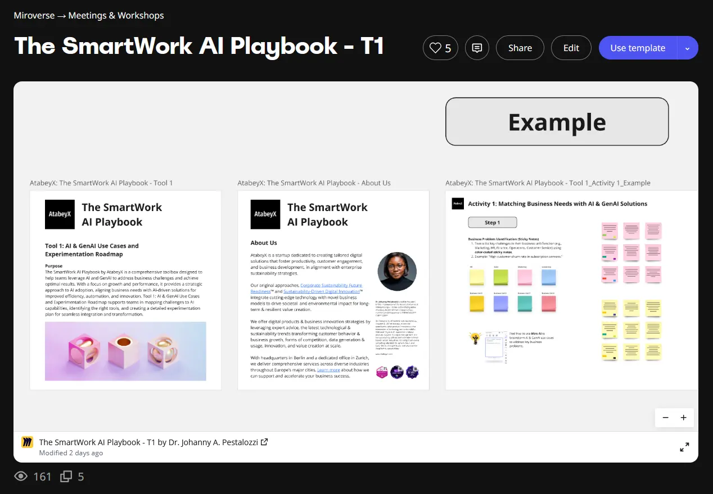Open the board title link by Dr. Pestalozzi

(x=148, y=442)
